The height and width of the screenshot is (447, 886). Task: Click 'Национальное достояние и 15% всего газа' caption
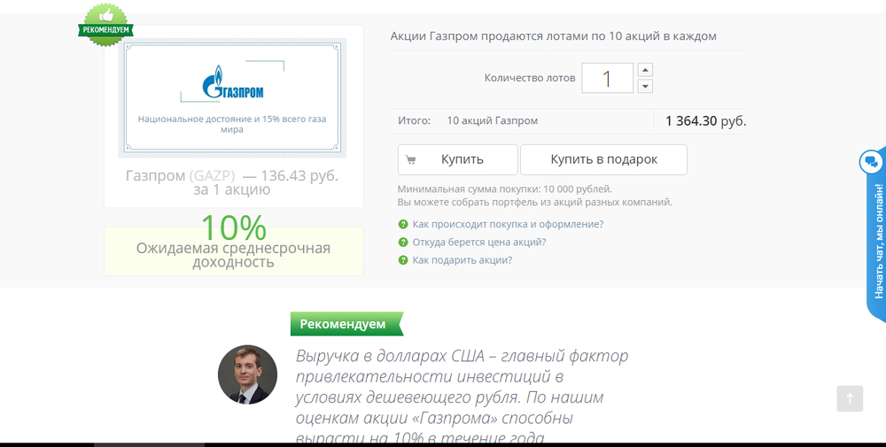tap(231, 124)
